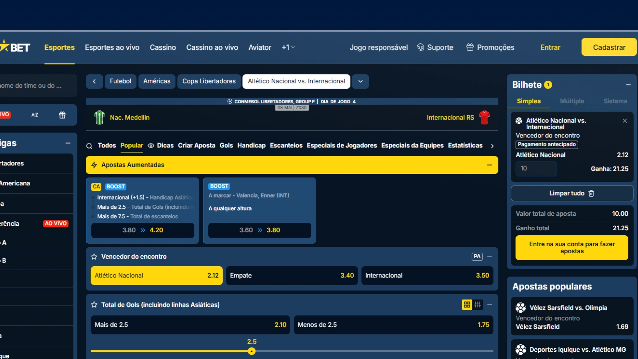Open Jogo responsável link

click(378, 47)
